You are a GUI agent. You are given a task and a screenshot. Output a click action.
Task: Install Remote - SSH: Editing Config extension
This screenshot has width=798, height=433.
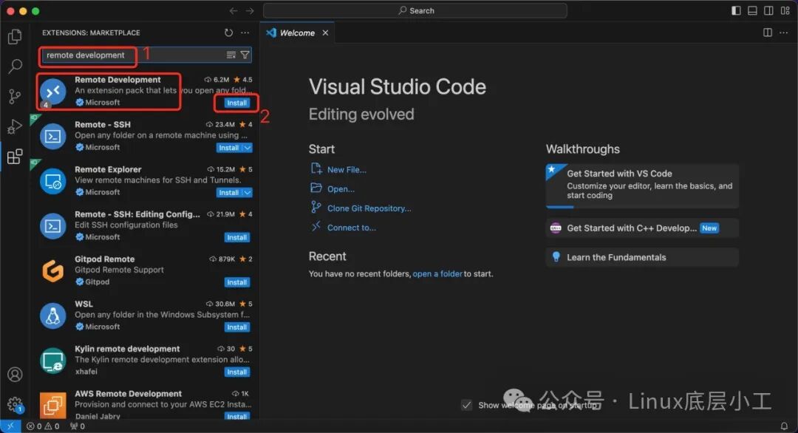tap(236, 238)
